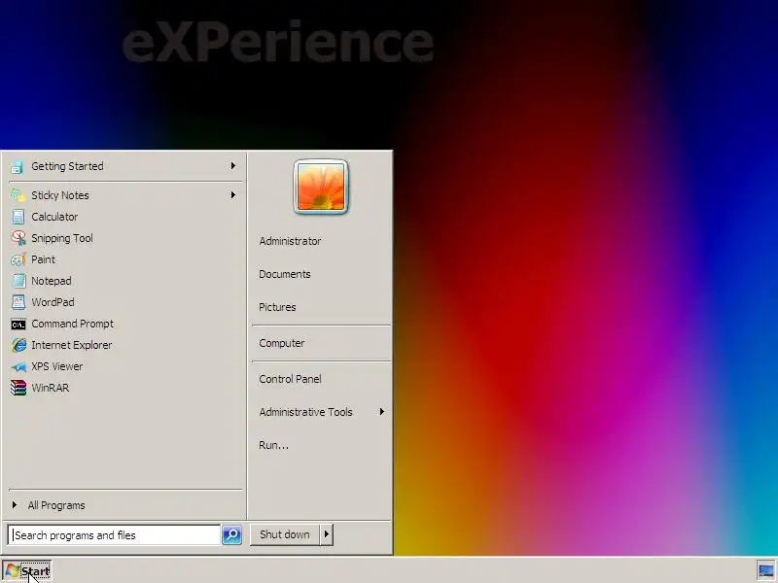Show desktop via taskbar tray icon
The width and height of the screenshot is (778, 583).
coord(766,570)
